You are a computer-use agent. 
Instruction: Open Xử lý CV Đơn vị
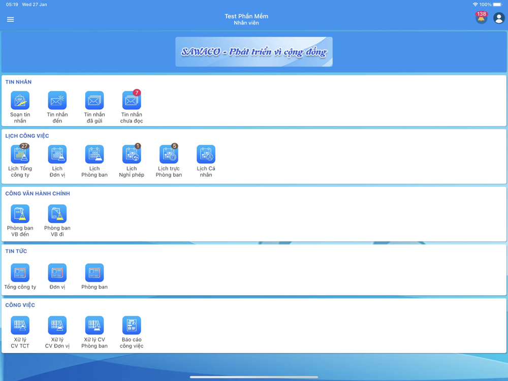(x=57, y=325)
